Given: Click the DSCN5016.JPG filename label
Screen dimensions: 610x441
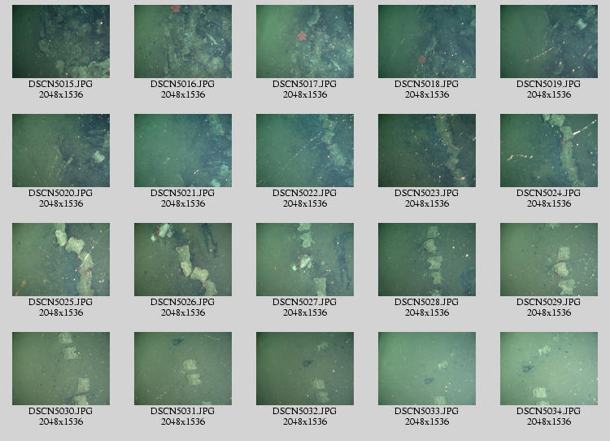Looking at the screenshot, I should (x=183, y=84).
